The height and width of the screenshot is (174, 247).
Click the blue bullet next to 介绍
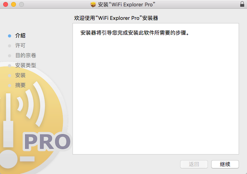point(10,36)
